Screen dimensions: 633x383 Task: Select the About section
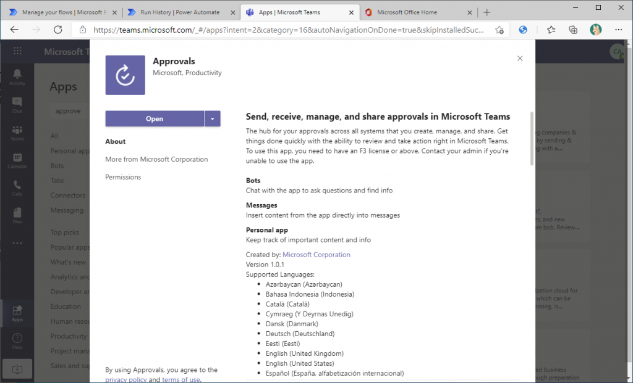[116, 141]
